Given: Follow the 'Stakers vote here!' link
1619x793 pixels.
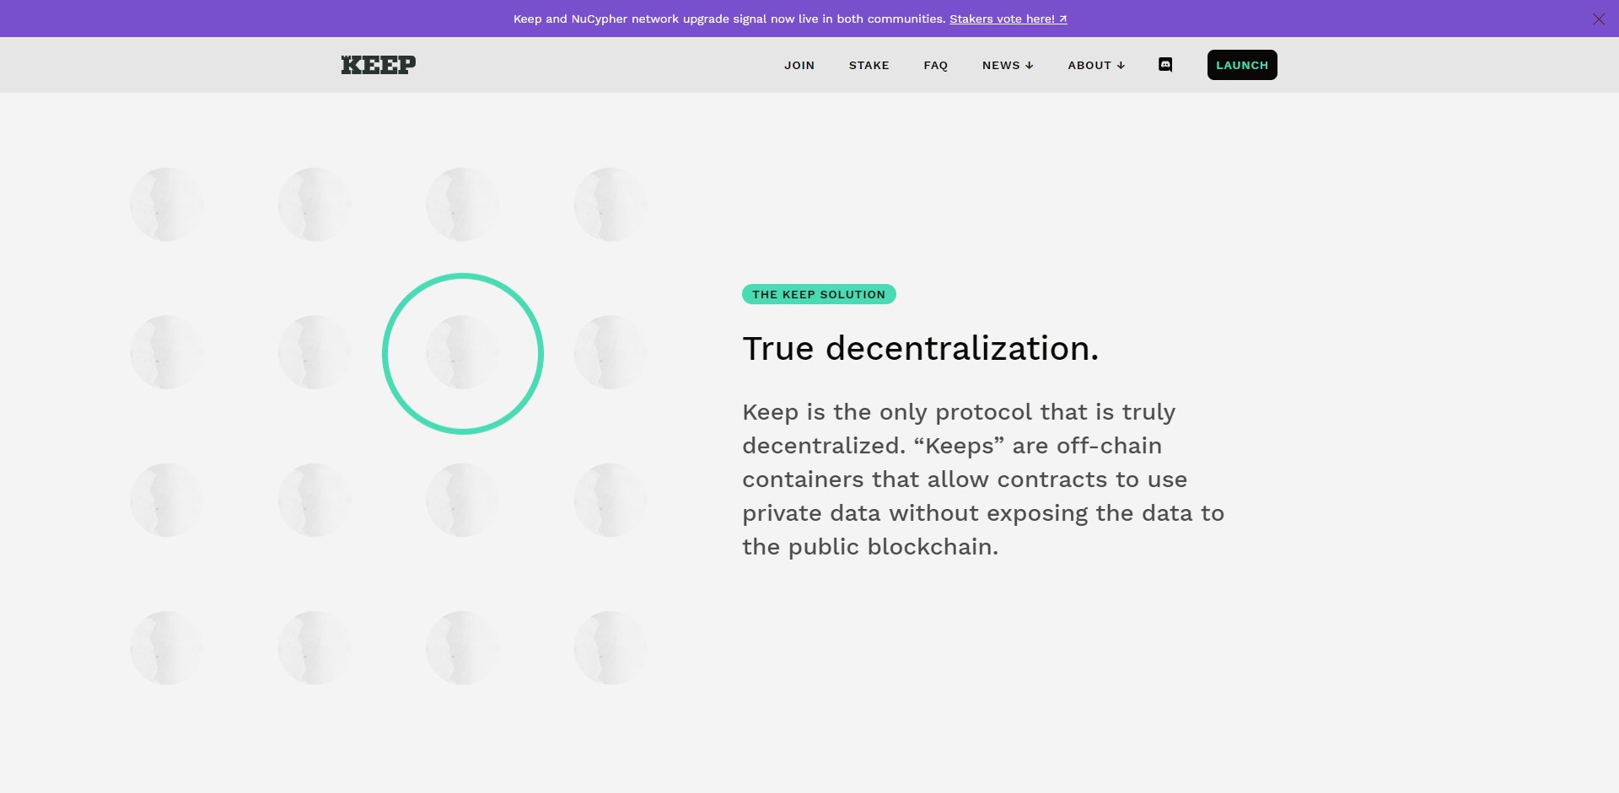Looking at the screenshot, I should point(1002,19).
